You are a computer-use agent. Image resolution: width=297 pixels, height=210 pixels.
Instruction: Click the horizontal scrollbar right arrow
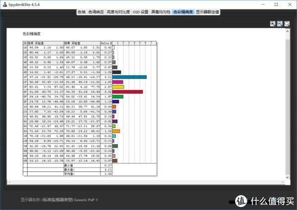click(283, 182)
